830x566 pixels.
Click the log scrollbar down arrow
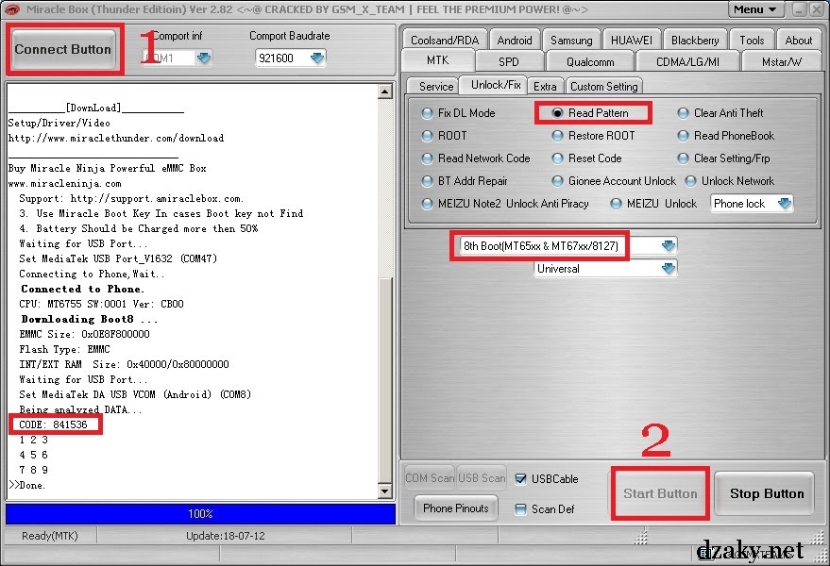[385, 491]
